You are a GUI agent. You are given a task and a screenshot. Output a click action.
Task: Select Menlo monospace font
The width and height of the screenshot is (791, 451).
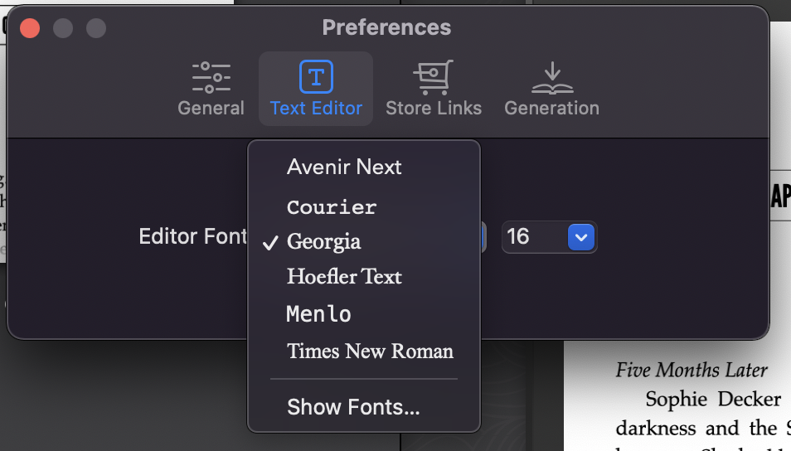[319, 314]
